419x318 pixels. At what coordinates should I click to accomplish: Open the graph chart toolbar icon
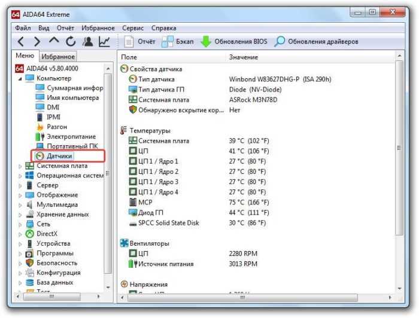104,42
